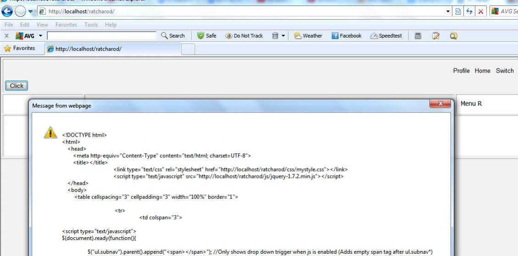
Task: Open the notepad icon in AVG toolbar
Action: [x=436, y=36]
